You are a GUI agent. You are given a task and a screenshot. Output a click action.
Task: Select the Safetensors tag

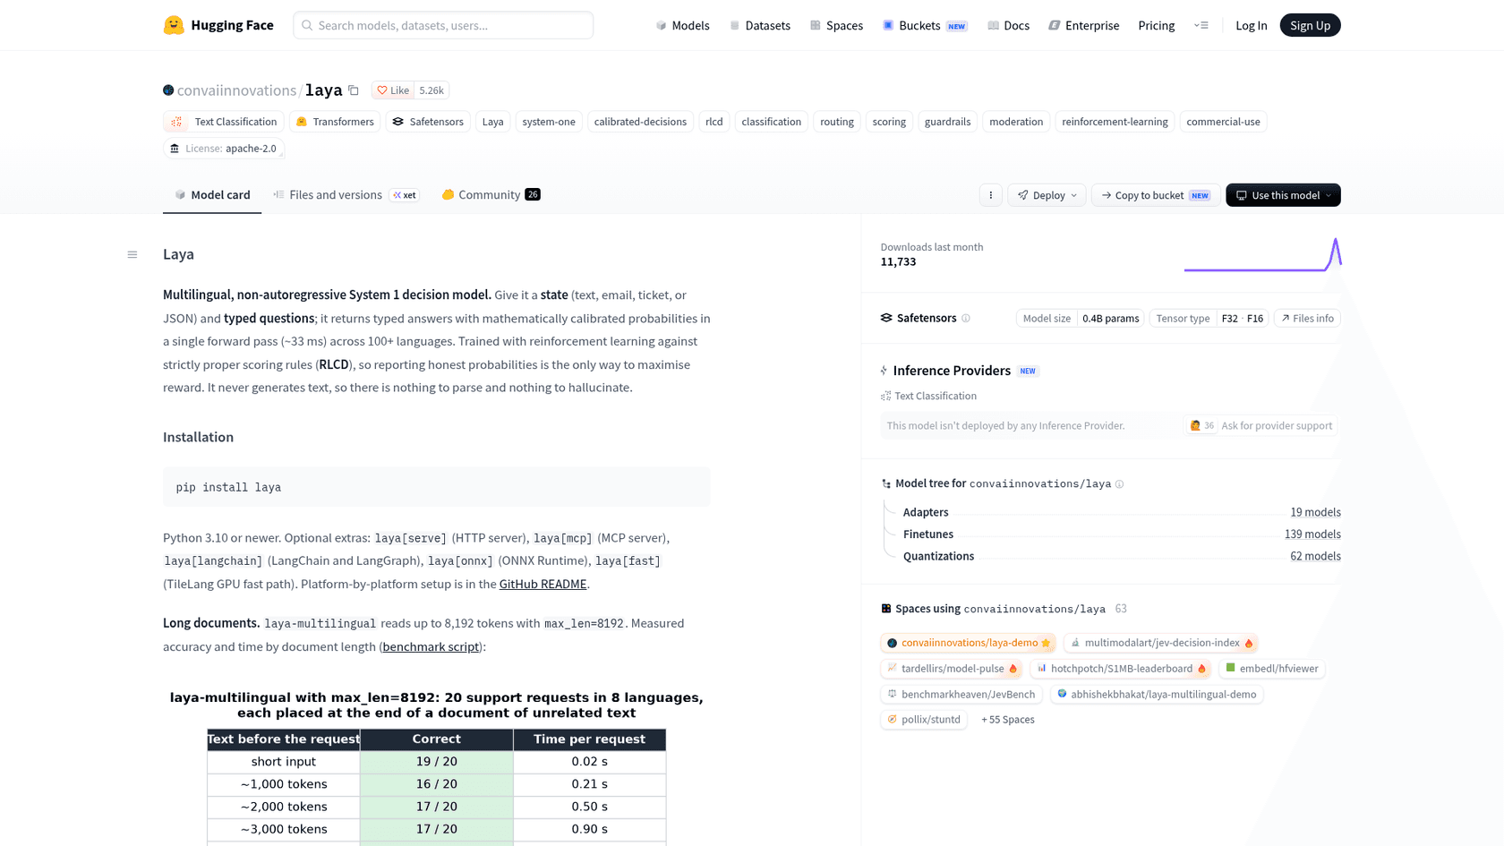[428, 122]
